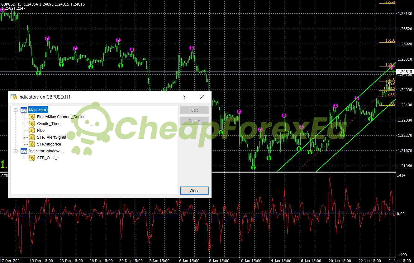
Task: Click magenta sell signal at top left
Action: 2,10
